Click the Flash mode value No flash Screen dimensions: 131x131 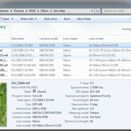pos(95,117)
